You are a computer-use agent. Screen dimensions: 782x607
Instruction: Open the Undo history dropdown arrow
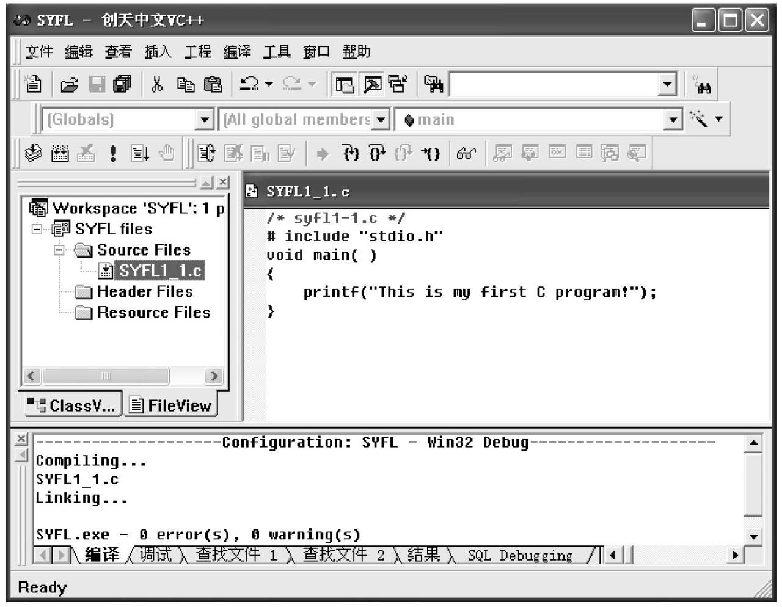269,84
